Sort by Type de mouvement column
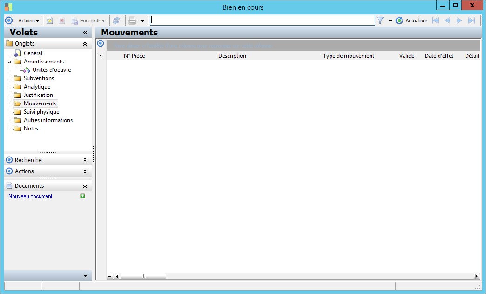 click(x=349, y=56)
